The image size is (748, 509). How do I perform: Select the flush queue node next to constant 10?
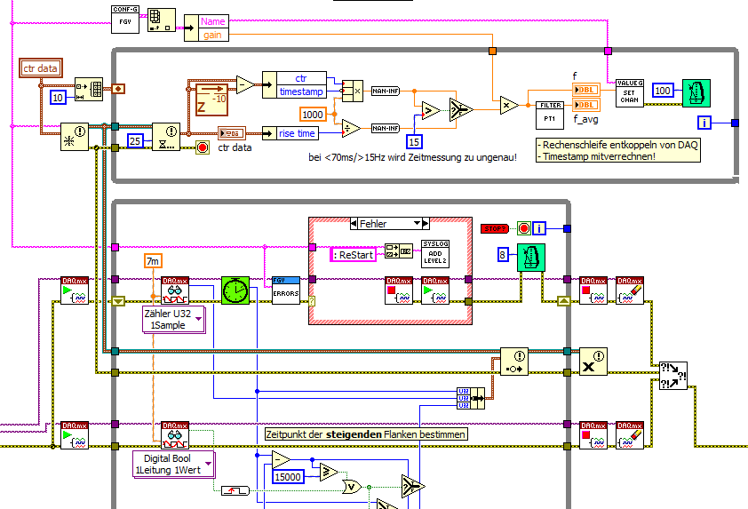point(89,89)
